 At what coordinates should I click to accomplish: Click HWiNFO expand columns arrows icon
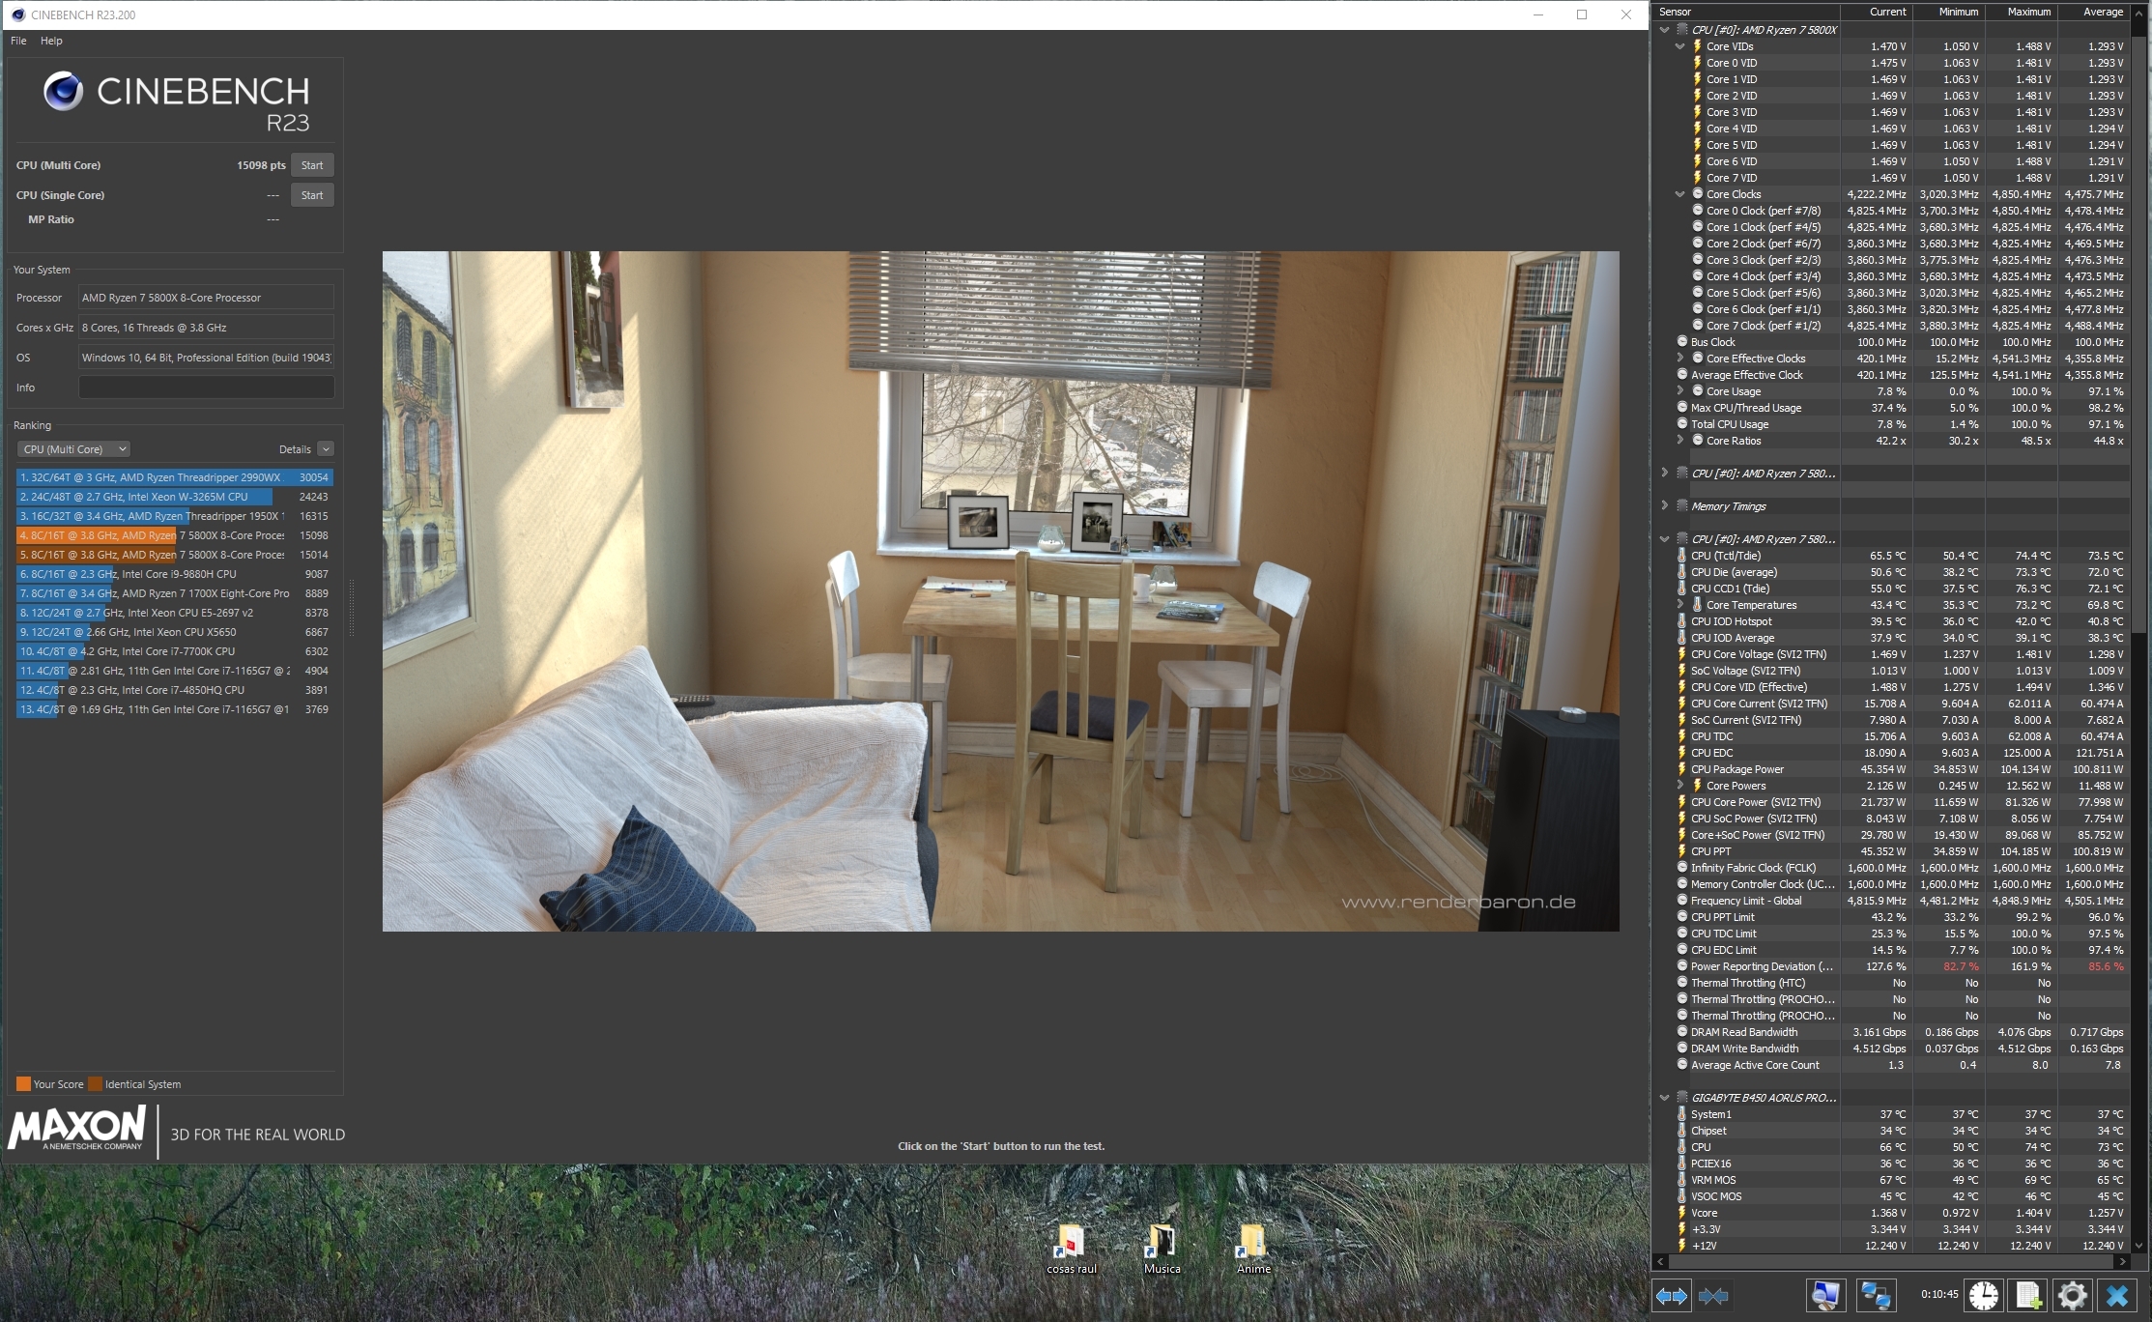[x=1672, y=1296]
